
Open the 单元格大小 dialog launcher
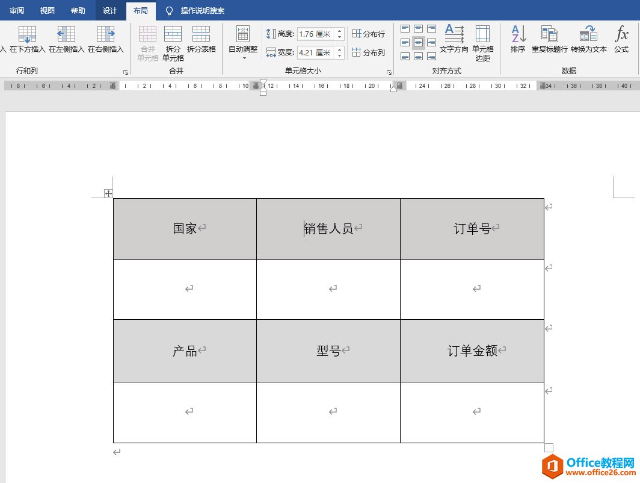(x=389, y=72)
